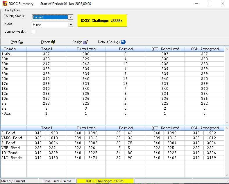Click the Export label
The width and height of the screenshot is (229, 184).
[45, 42]
